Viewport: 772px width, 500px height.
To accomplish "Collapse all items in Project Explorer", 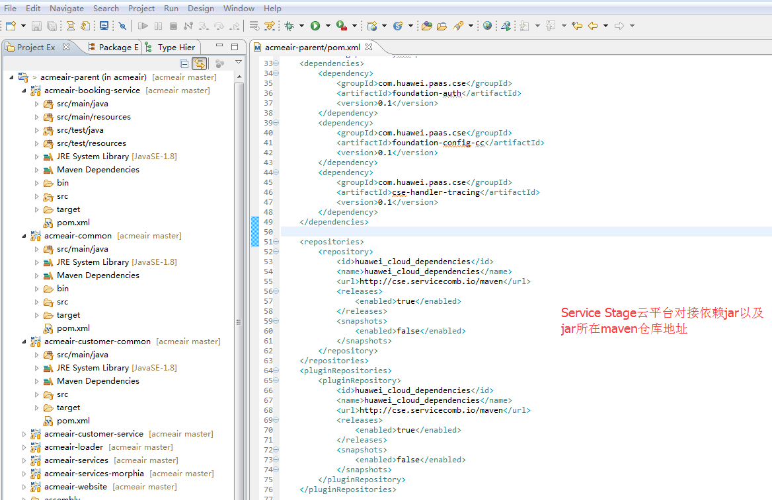I will [184, 63].
